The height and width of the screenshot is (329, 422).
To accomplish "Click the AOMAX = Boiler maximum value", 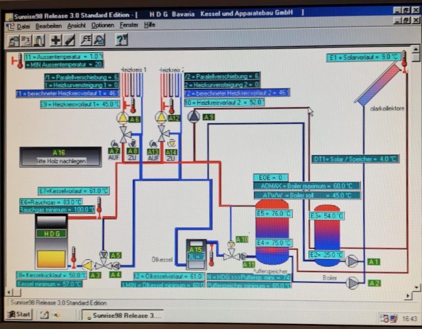I will (307, 186).
